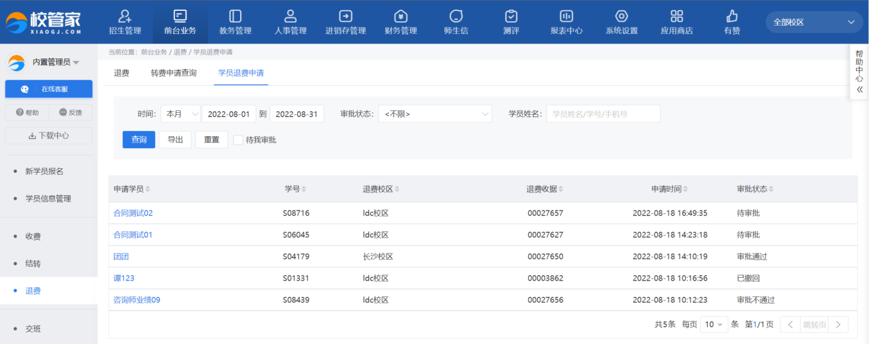Click receipt number 00027657

(x=545, y=213)
